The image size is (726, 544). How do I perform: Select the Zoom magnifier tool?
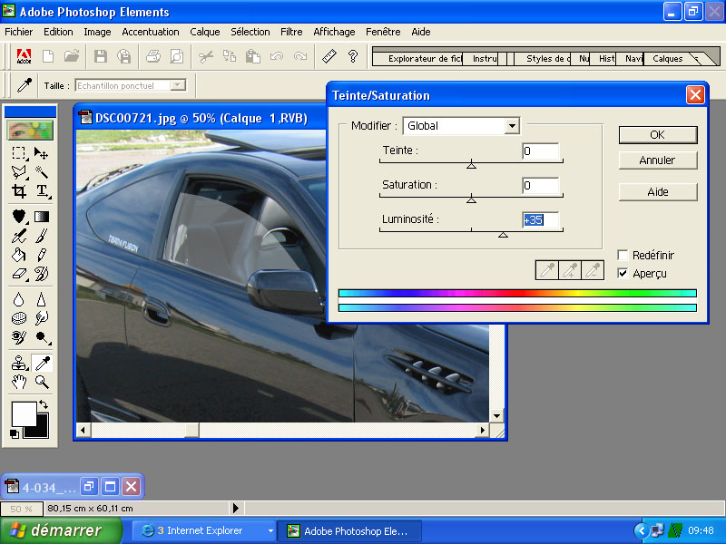click(42, 382)
